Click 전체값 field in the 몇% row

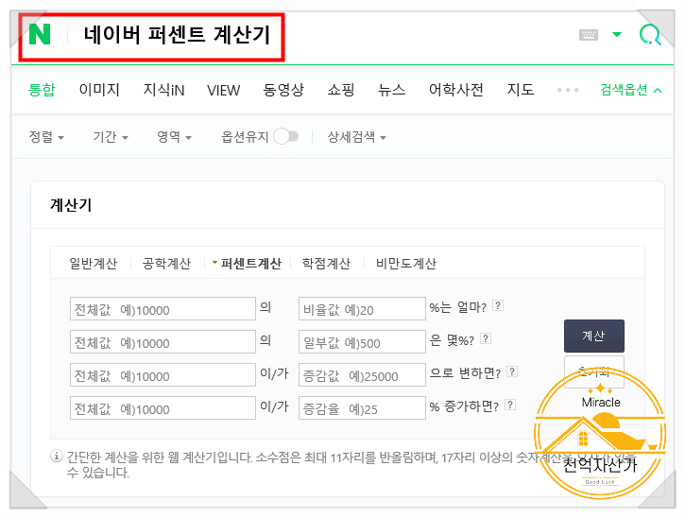point(163,342)
